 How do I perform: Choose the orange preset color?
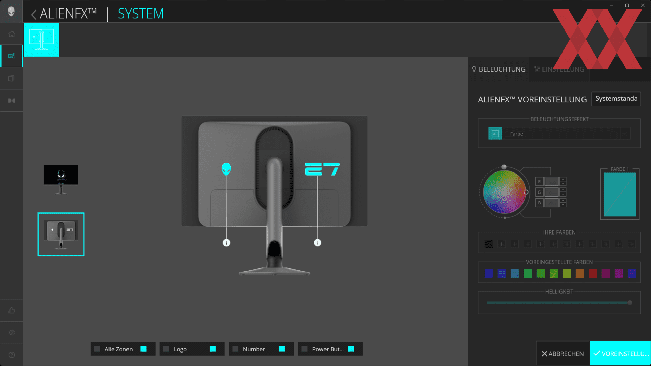coord(580,273)
